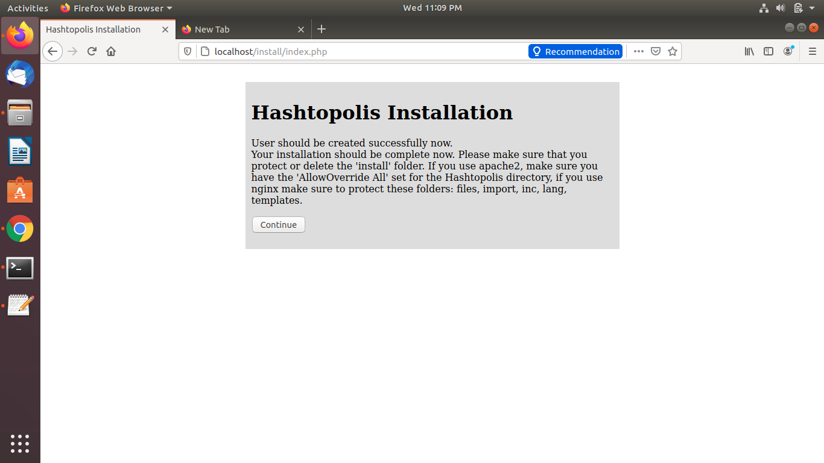
Task: Click the battery status icon
Action: 798,8
